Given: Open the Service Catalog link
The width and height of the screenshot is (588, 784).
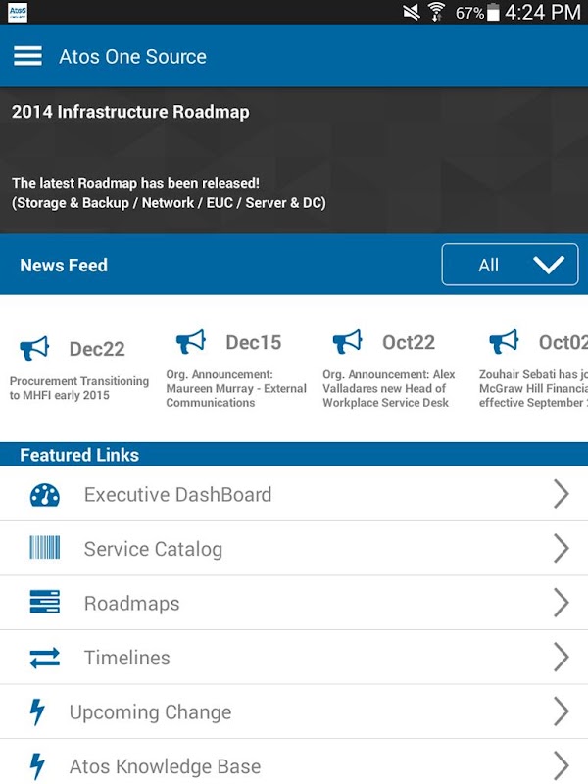Looking at the screenshot, I should 294,549.
